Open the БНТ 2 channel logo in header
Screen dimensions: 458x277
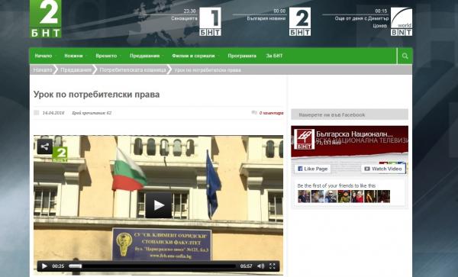[x=300, y=21]
